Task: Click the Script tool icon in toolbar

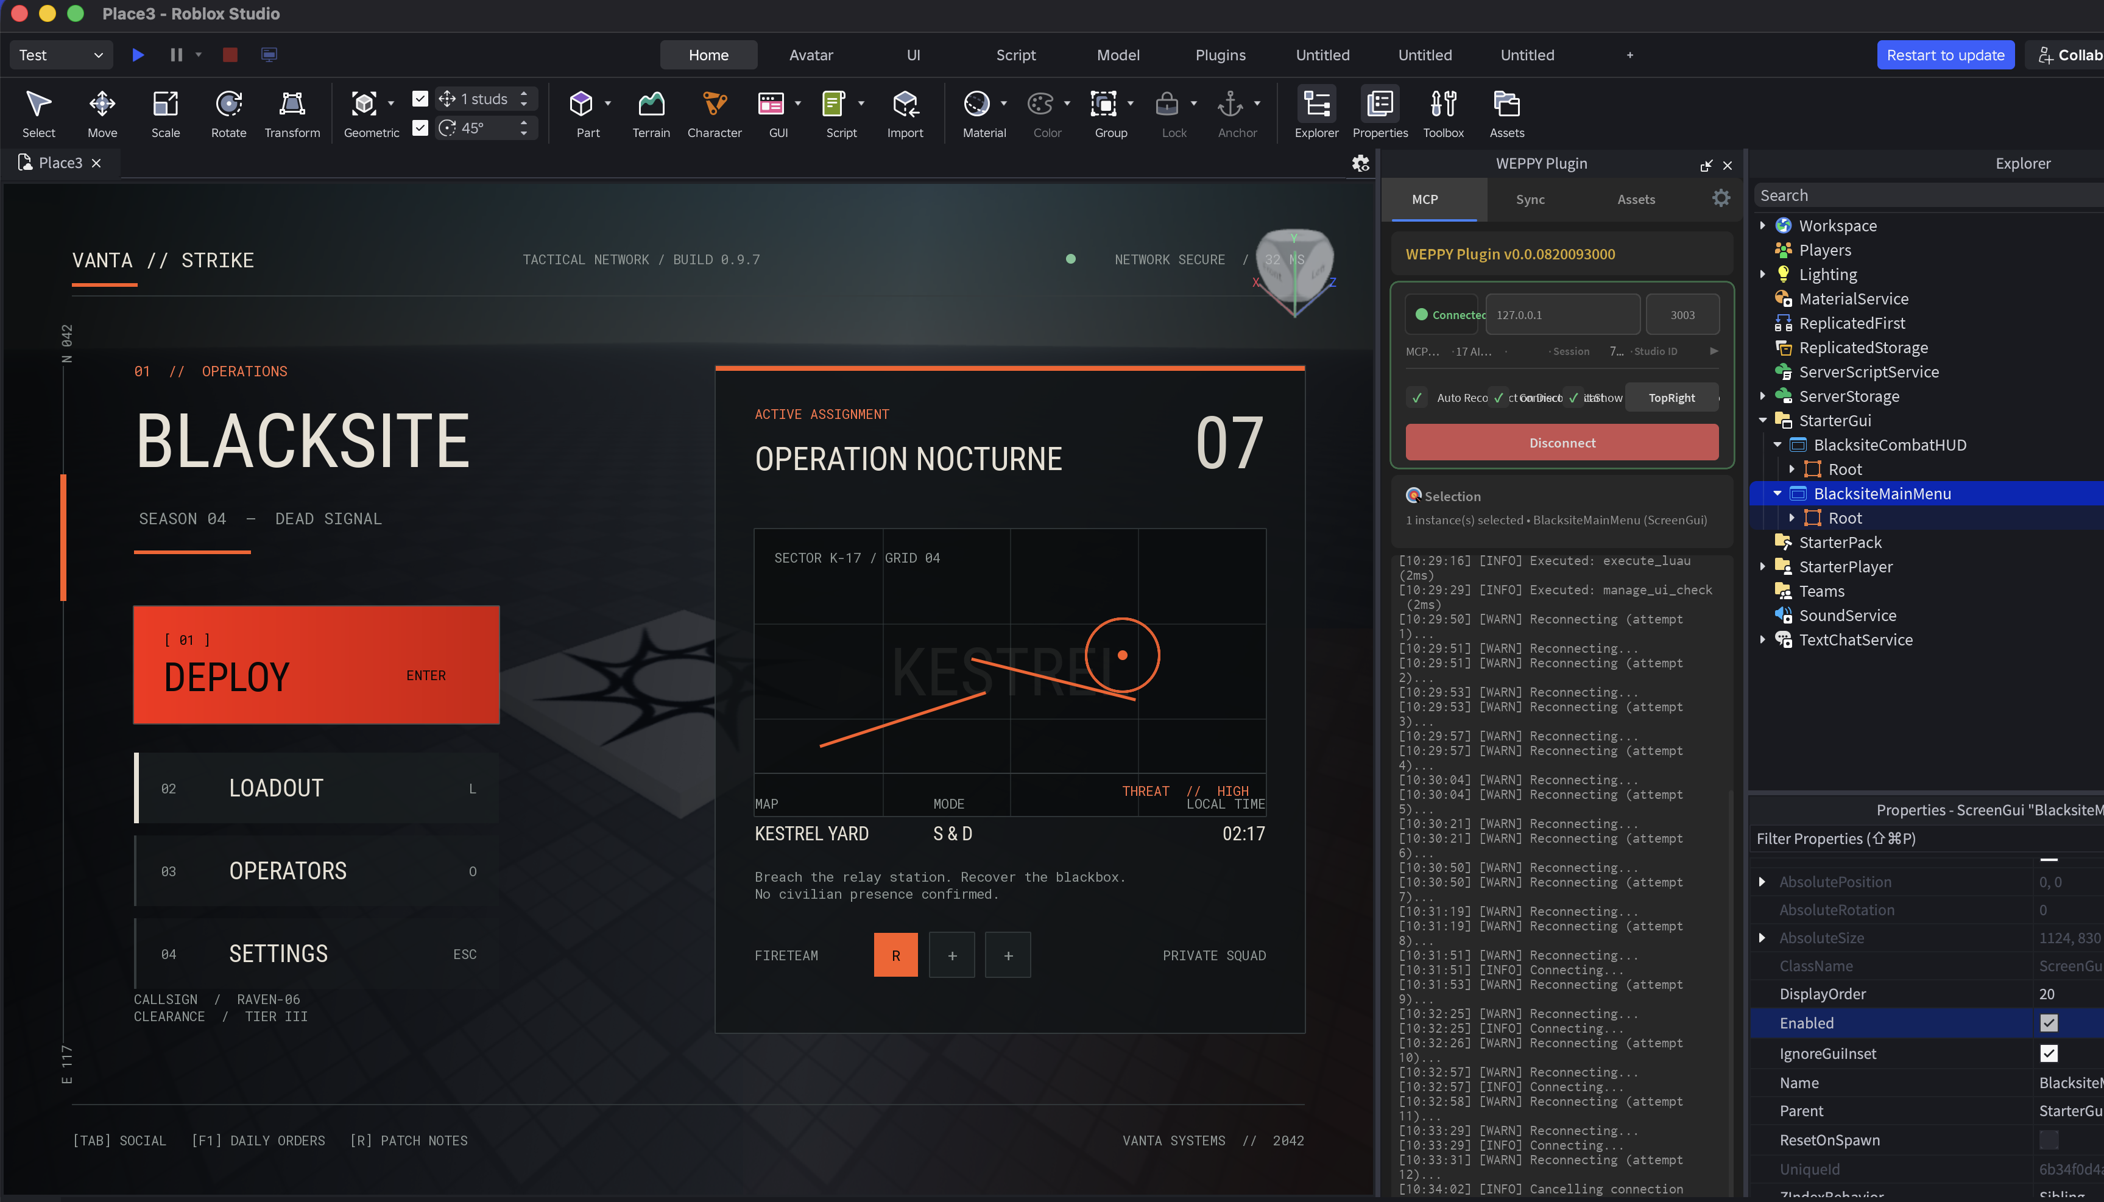Action: click(x=834, y=104)
